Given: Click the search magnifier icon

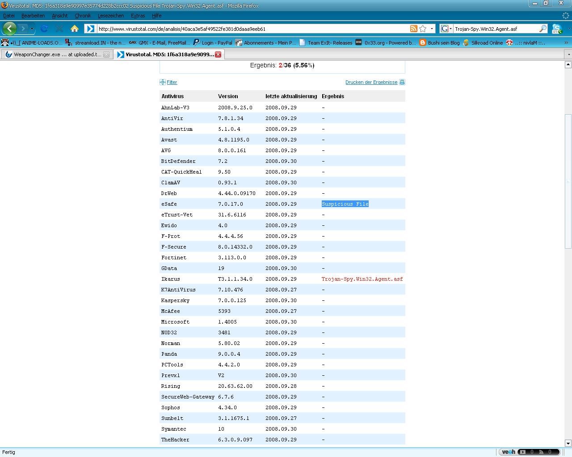Looking at the screenshot, I should coord(543,29).
